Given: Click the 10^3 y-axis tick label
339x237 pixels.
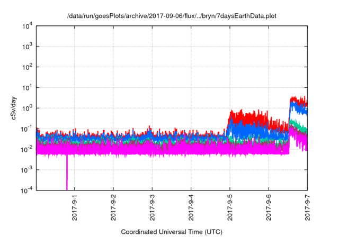Looking at the screenshot, I should 27,47.
